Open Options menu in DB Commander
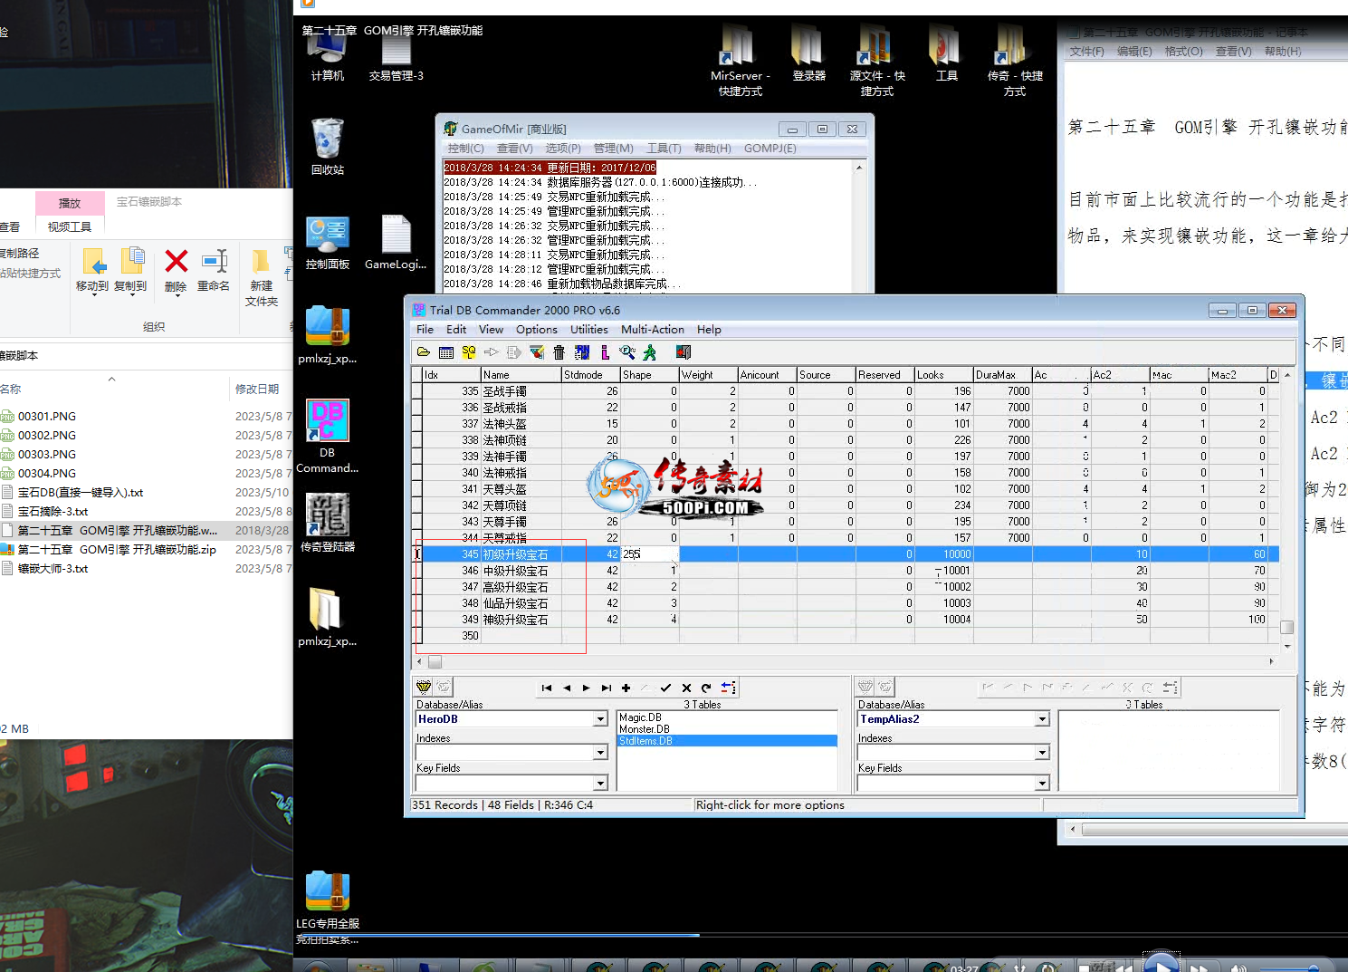 (x=537, y=330)
